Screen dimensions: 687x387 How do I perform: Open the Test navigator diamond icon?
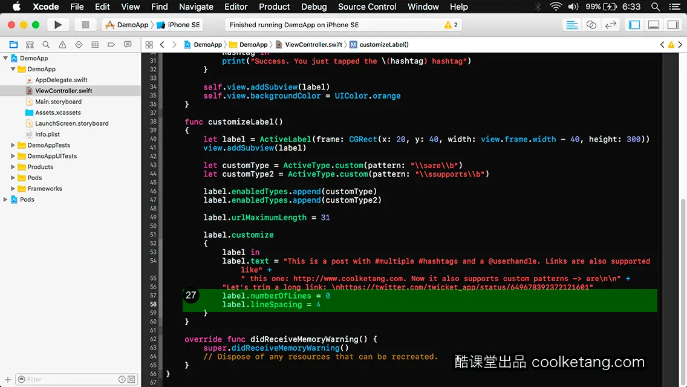(79, 44)
